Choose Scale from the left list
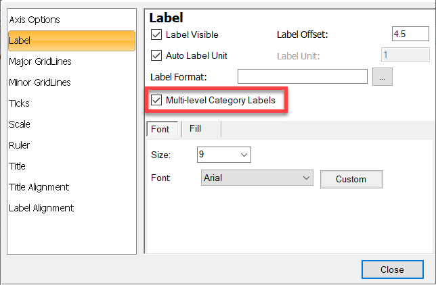 (x=20, y=124)
